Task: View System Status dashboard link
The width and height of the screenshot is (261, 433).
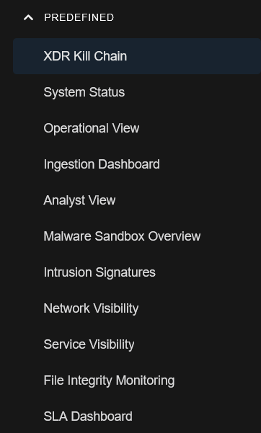Action: [84, 92]
